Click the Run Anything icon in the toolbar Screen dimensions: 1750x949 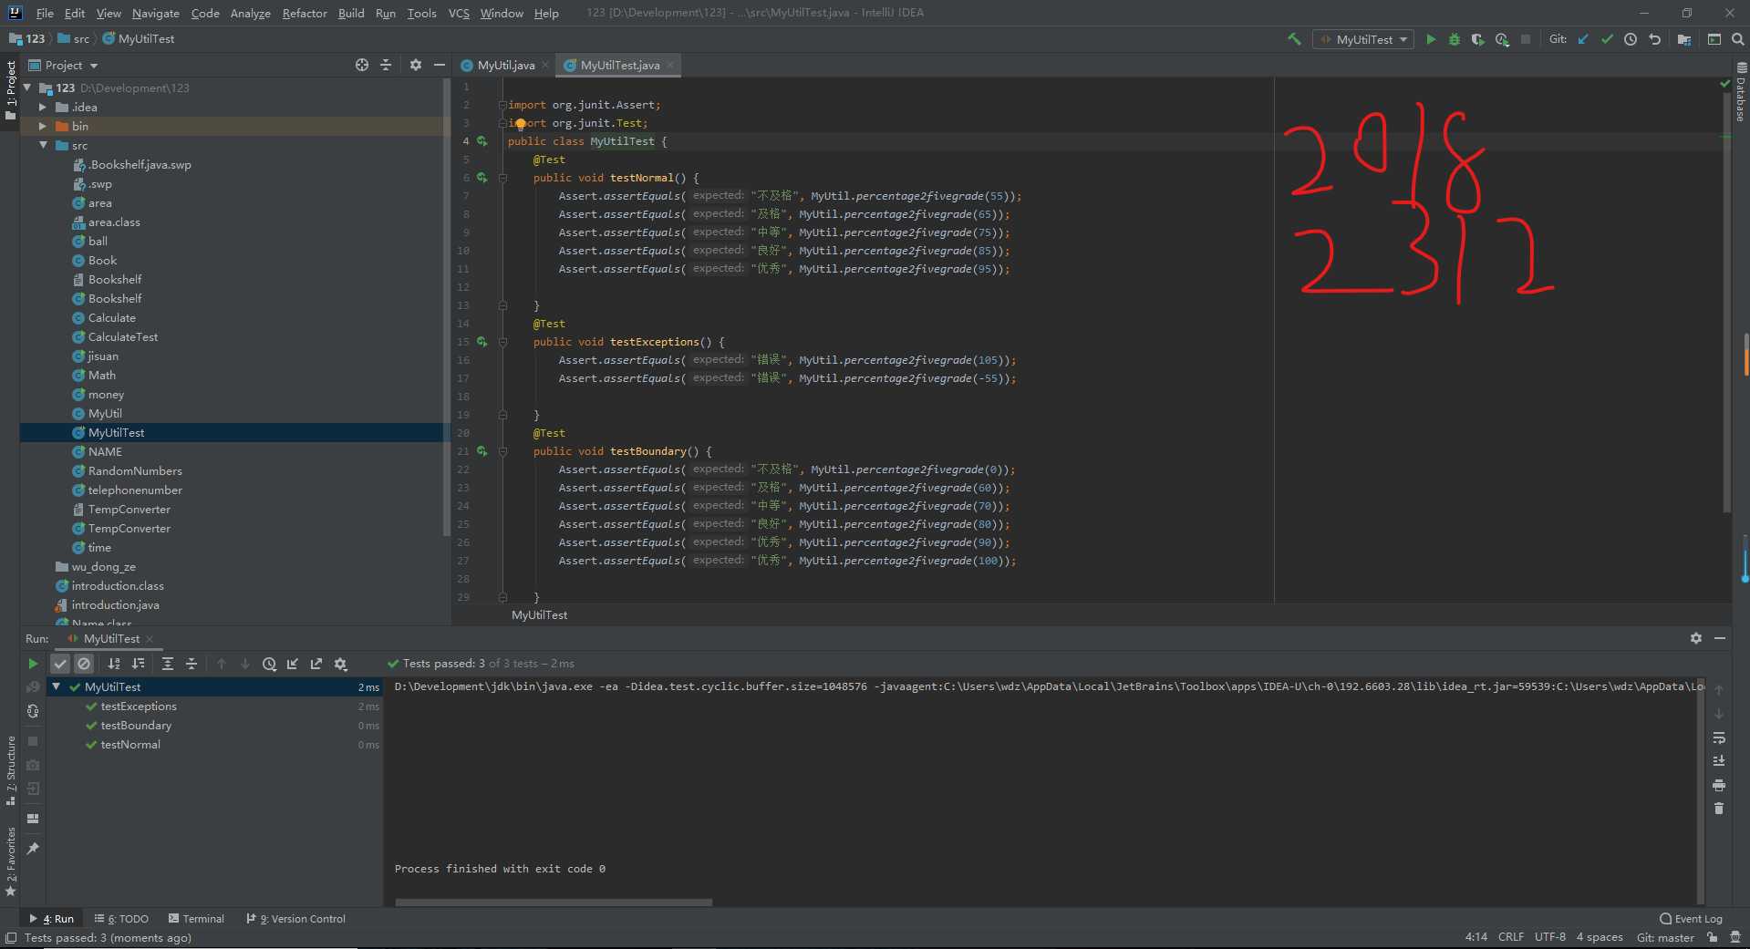pos(1714,39)
